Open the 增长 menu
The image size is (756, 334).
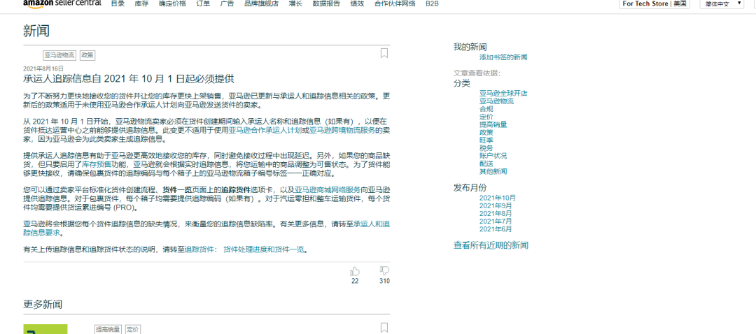tap(295, 3)
